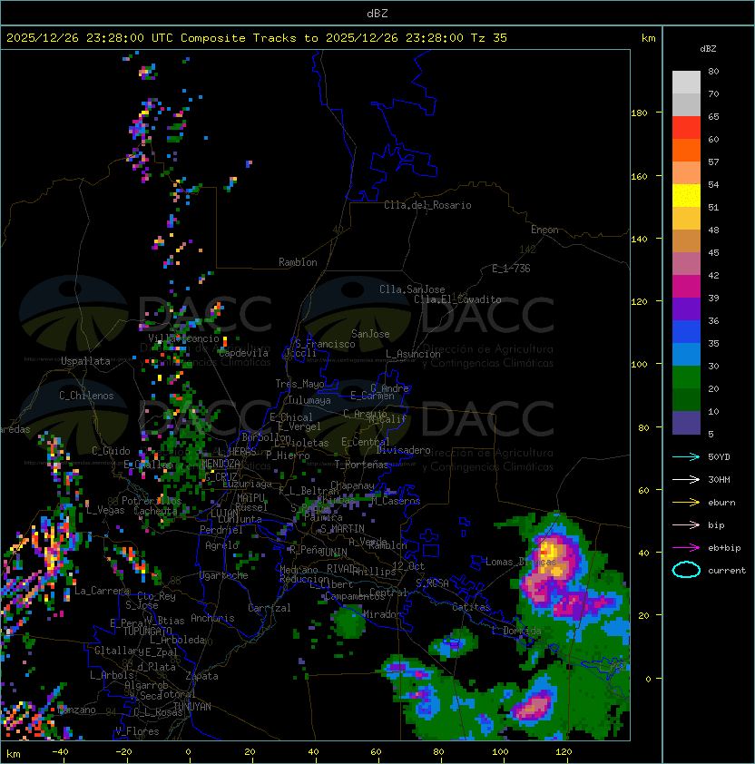
Task: Click the 'L_Dormida' label
Action: pos(516,631)
